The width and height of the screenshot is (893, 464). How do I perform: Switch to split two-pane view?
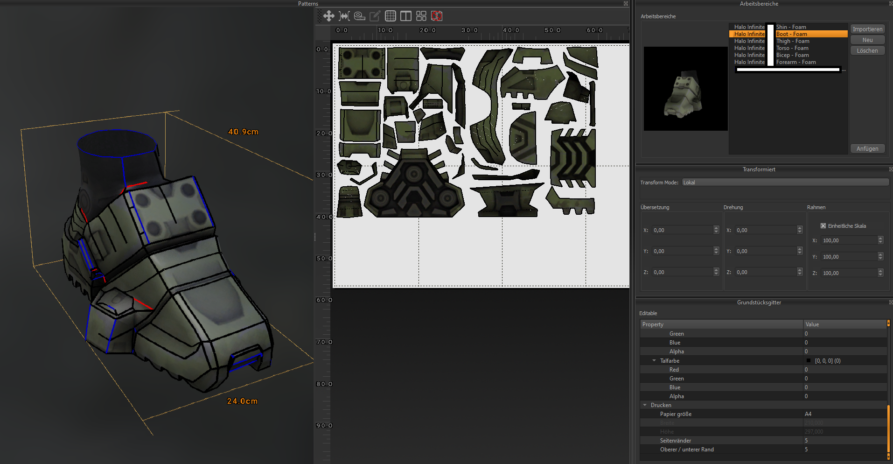pyautogui.click(x=406, y=16)
